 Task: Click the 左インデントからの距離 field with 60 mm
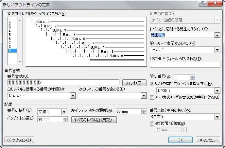[x=129, y=111]
